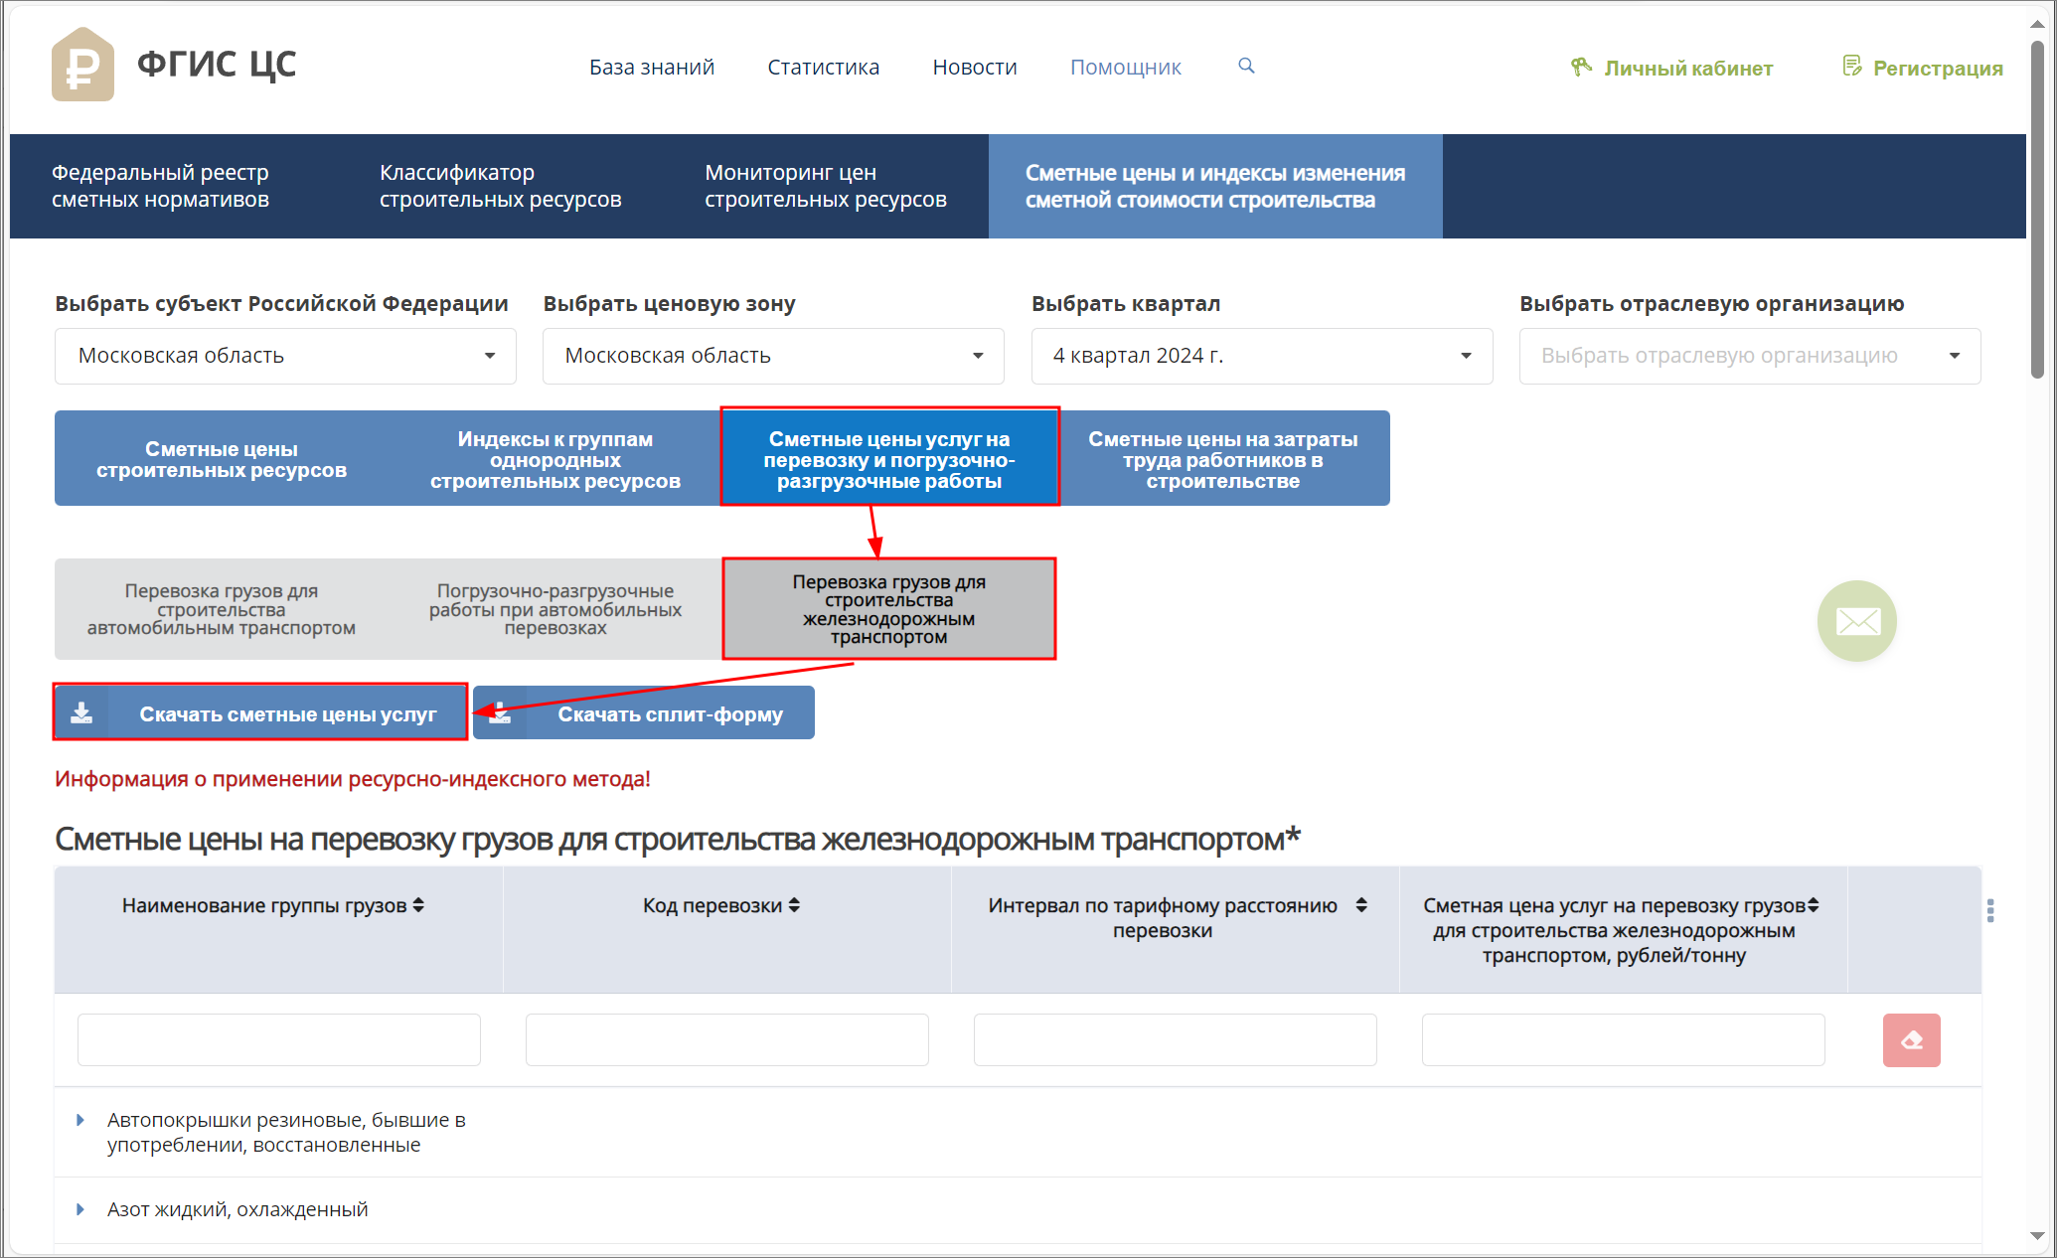Click the Автопокрышки резиновые row text
2057x1258 pixels.
tap(286, 1132)
